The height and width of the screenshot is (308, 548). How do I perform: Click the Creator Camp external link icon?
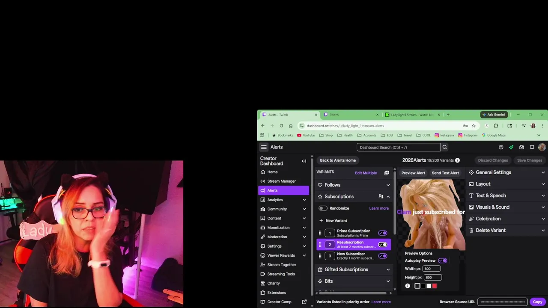click(x=304, y=302)
